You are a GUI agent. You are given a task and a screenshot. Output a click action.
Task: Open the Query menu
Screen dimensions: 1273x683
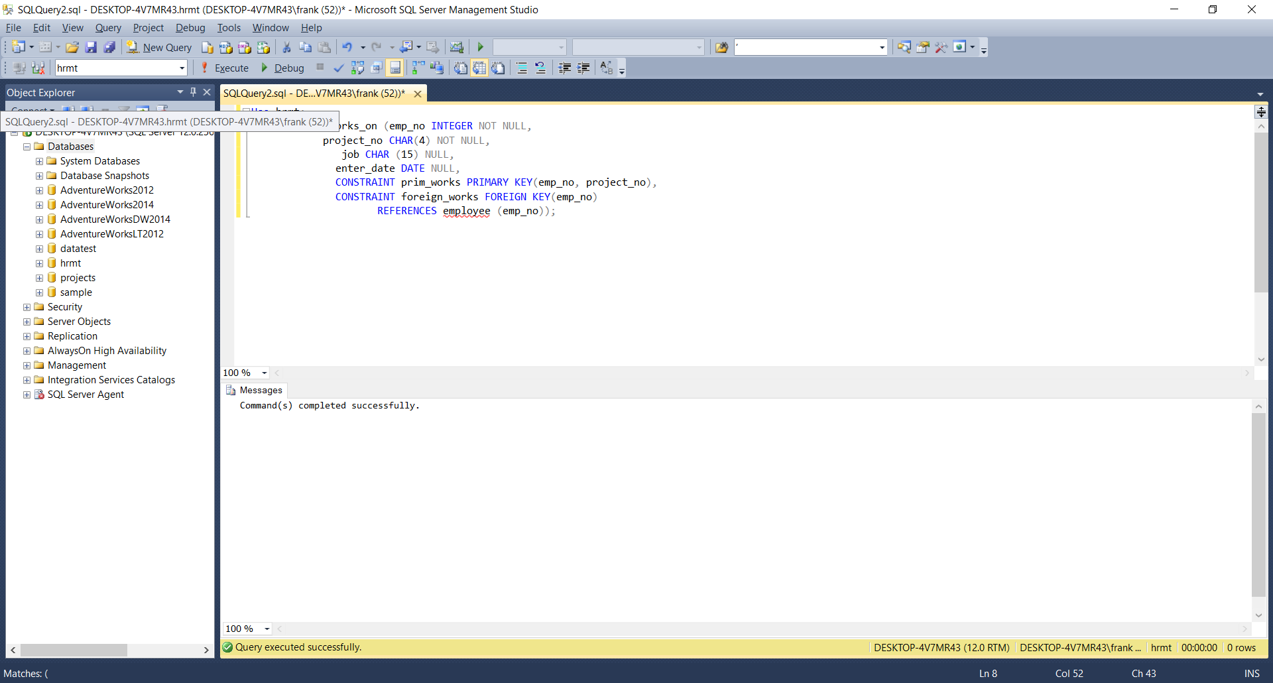click(x=108, y=28)
